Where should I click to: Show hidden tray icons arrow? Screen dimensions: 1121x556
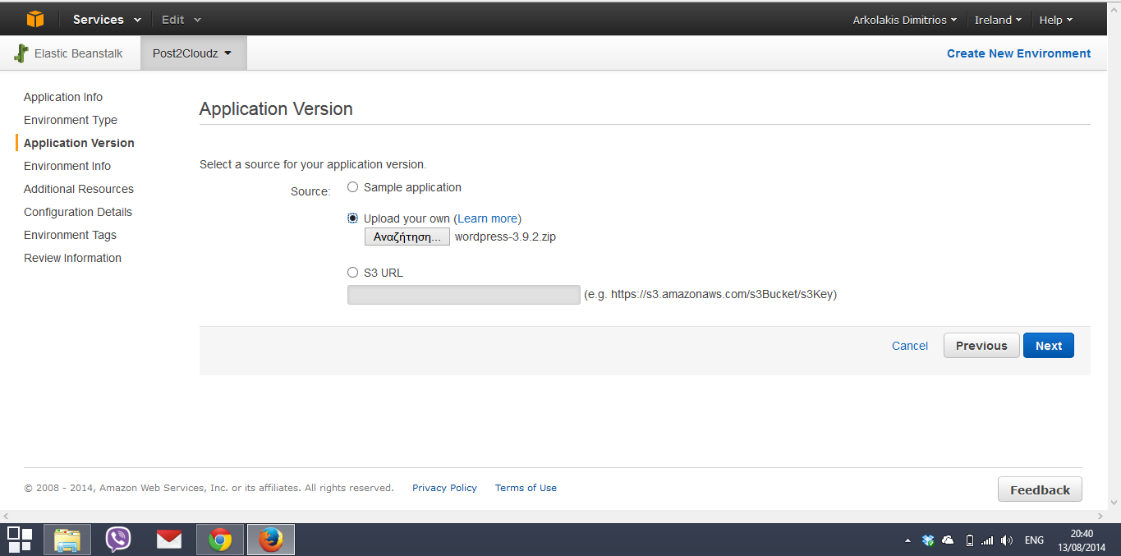(907, 540)
